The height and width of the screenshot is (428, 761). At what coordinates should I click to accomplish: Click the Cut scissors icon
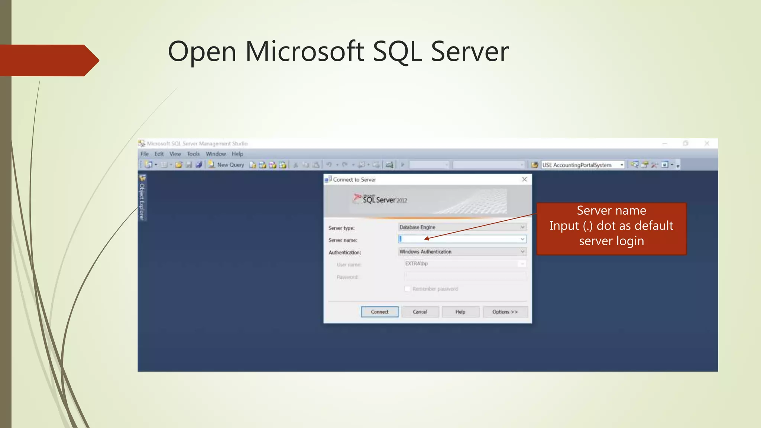[296, 165]
